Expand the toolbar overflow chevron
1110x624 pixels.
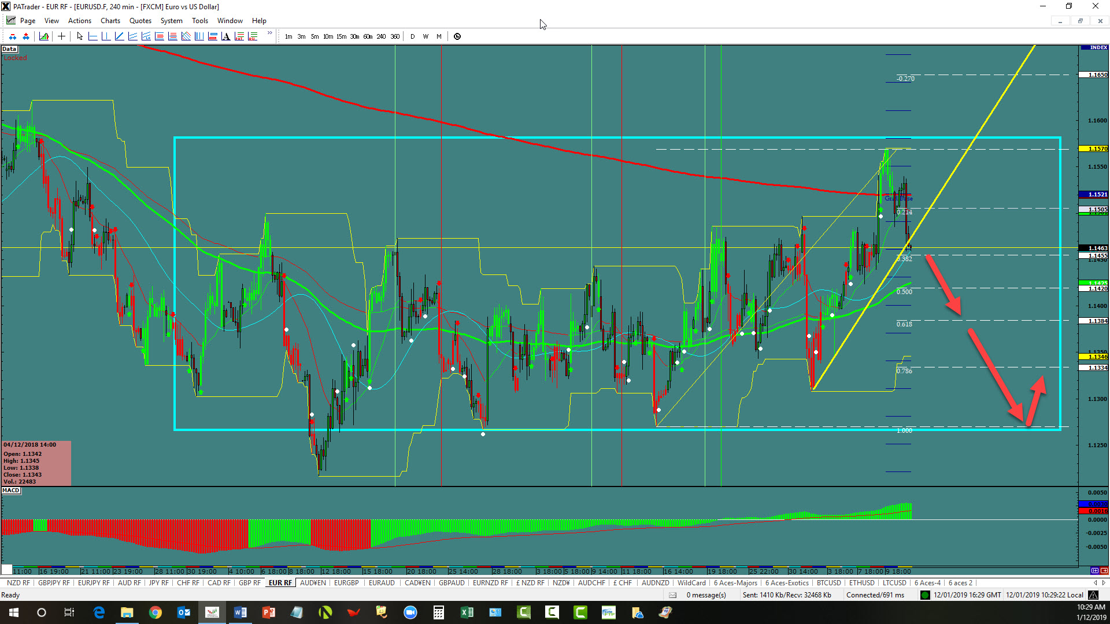pos(269,34)
